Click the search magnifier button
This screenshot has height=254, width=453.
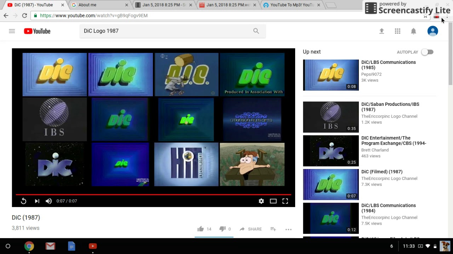pyautogui.click(x=256, y=31)
